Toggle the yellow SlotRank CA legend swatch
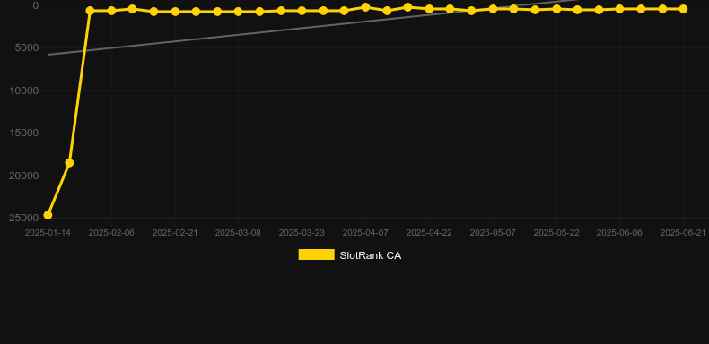 [x=316, y=254]
